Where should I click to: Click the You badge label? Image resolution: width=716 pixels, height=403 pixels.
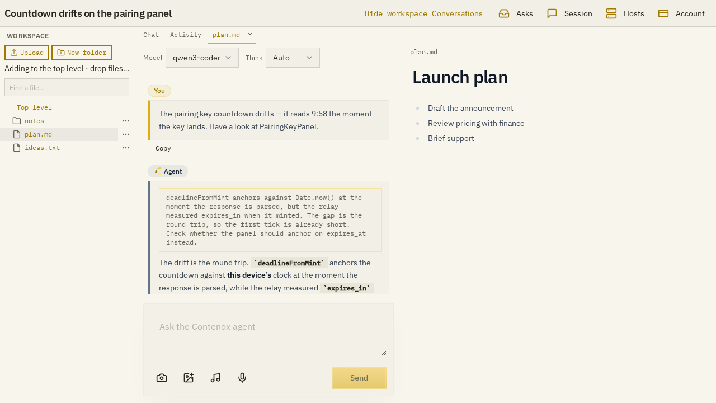point(159,91)
